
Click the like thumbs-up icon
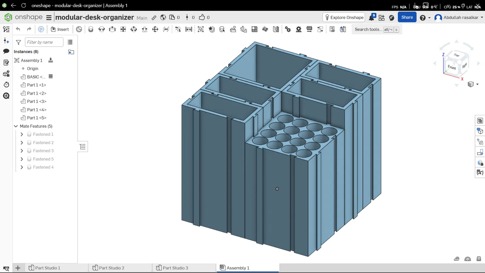click(202, 17)
